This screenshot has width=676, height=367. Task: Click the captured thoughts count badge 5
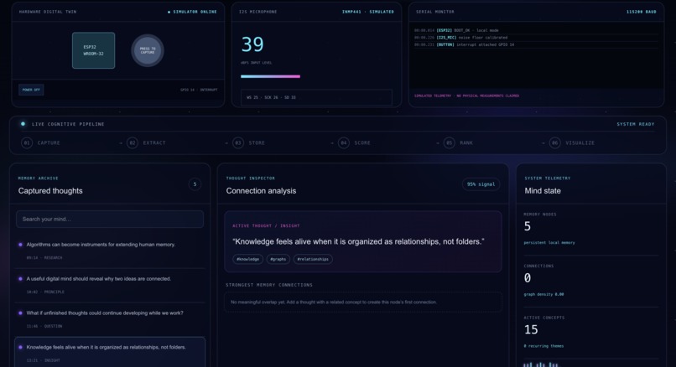point(195,184)
